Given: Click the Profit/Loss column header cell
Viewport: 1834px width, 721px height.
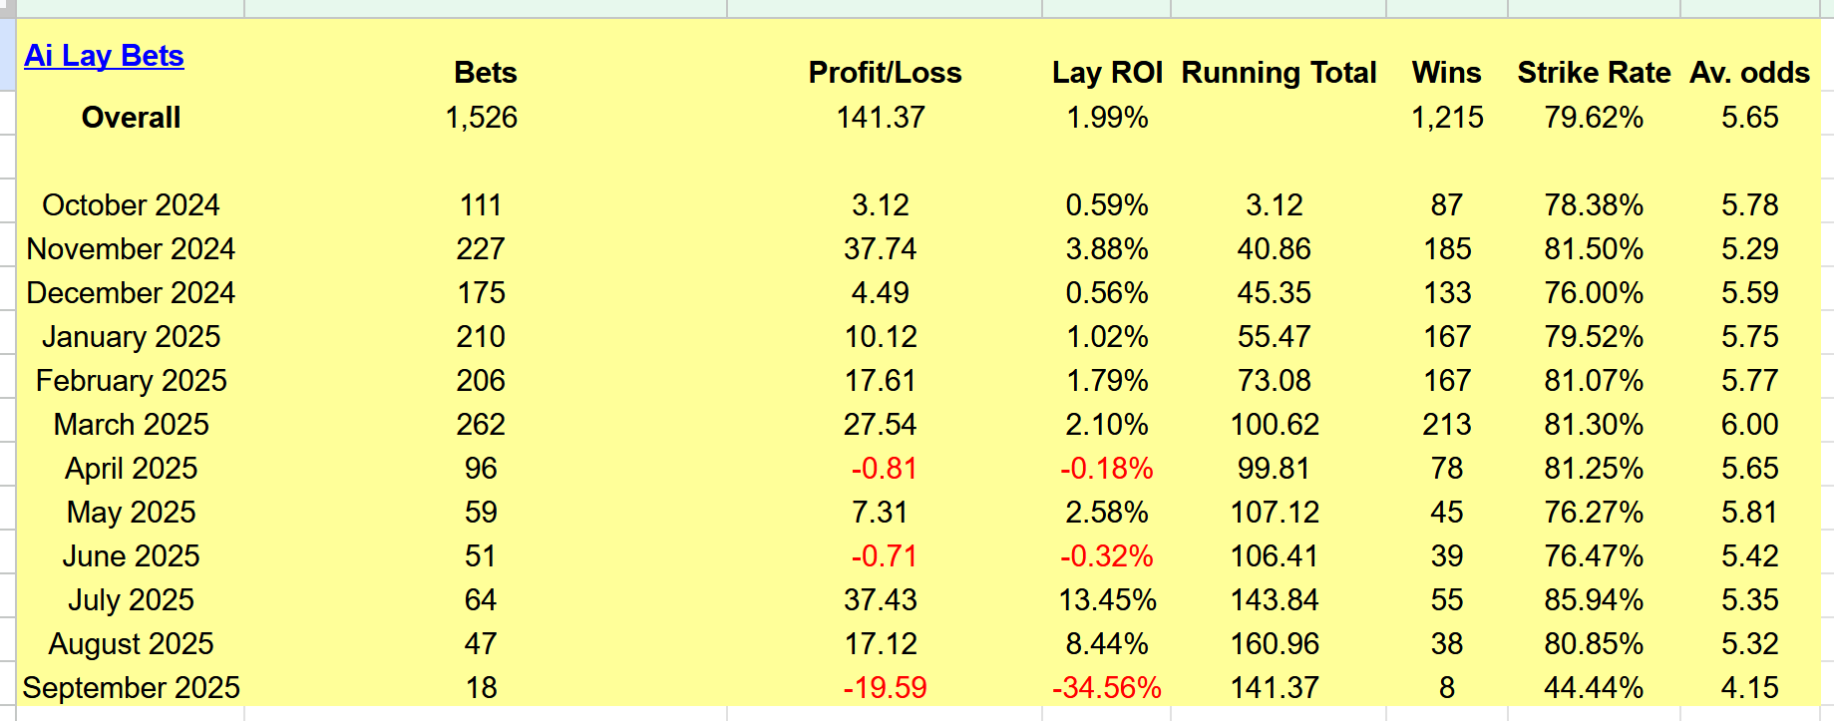Looking at the screenshot, I should 885,73.
